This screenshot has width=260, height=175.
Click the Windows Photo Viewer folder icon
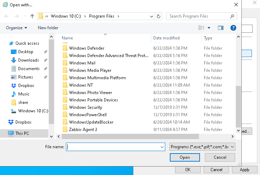(x=65, y=93)
